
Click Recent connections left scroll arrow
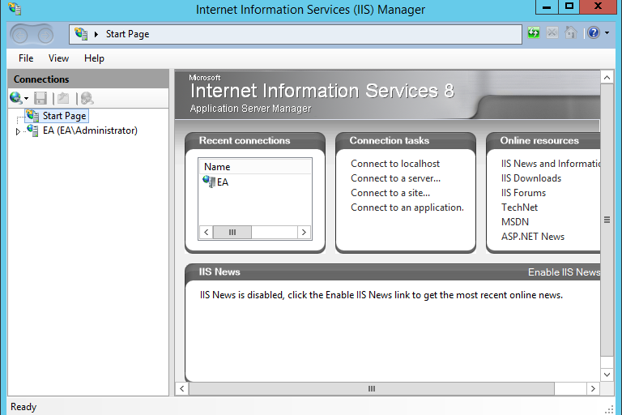(206, 233)
